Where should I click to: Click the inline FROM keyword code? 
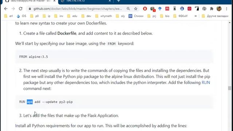tap(112, 44)
